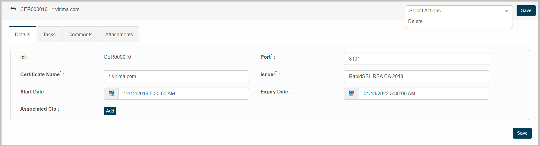
Task: Open the Expiry Date calendar picker icon
Action: tap(351, 93)
